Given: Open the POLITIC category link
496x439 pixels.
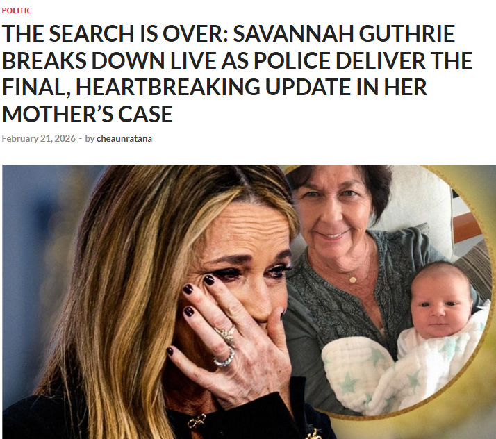Looking at the screenshot, I should click(x=17, y=10).
